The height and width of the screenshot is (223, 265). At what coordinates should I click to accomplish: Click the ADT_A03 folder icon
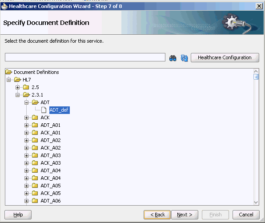[x=35, y=155]
